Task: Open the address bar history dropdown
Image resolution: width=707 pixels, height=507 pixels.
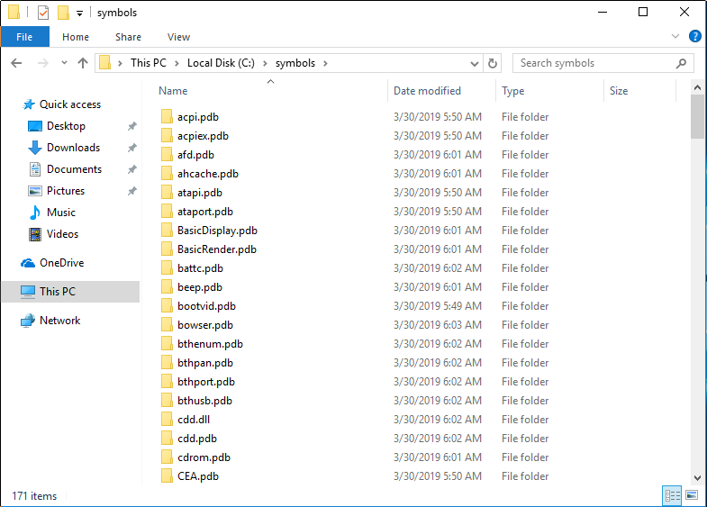Action: point(475,63)
